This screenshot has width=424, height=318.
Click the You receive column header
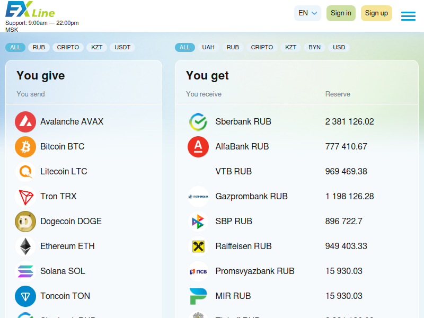coord(204,94)
